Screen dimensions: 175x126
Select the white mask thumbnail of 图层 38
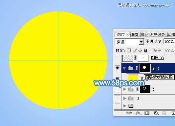pyautogui.click(x=143, y=58)
